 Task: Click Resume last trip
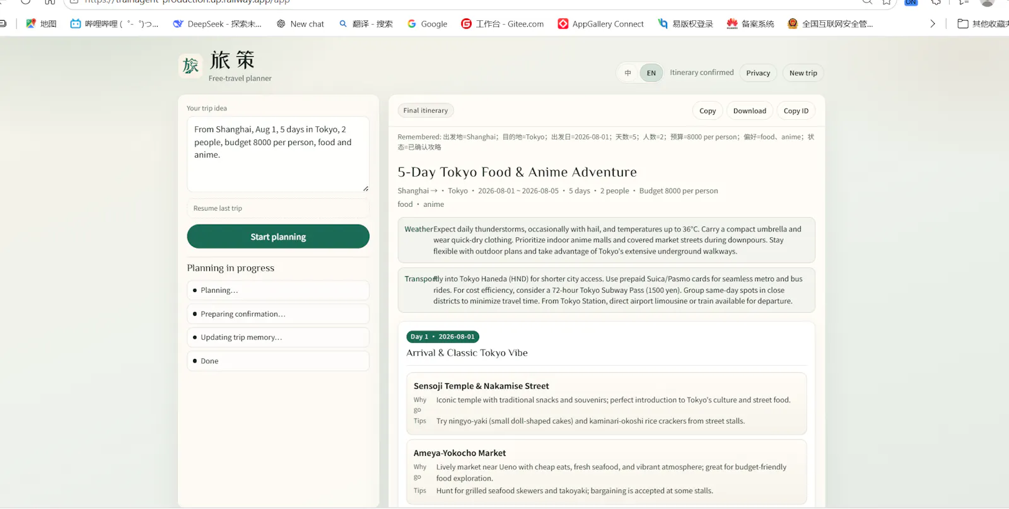(278, 208)
